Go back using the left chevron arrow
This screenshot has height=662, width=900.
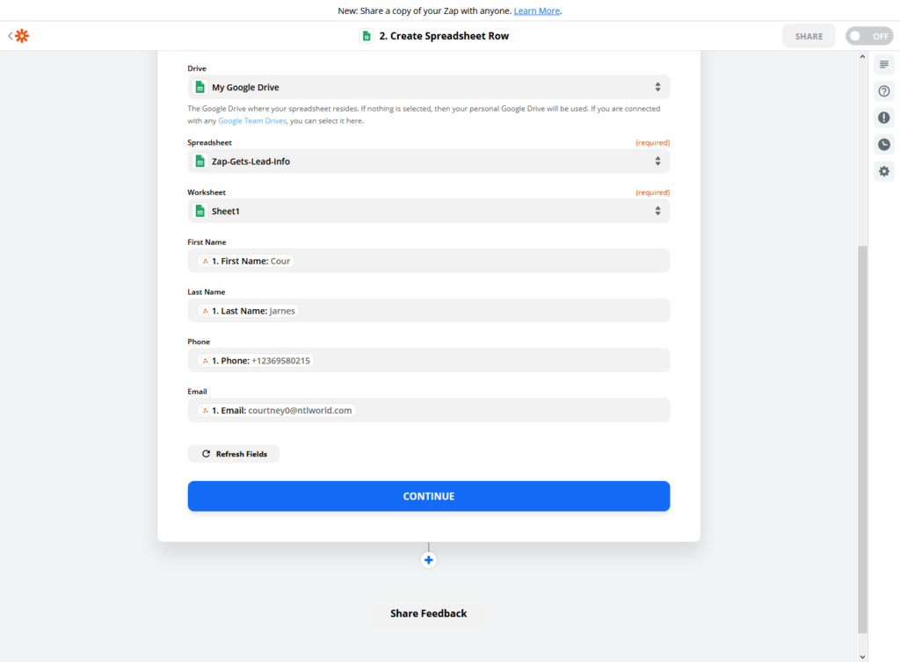point(10,35)
